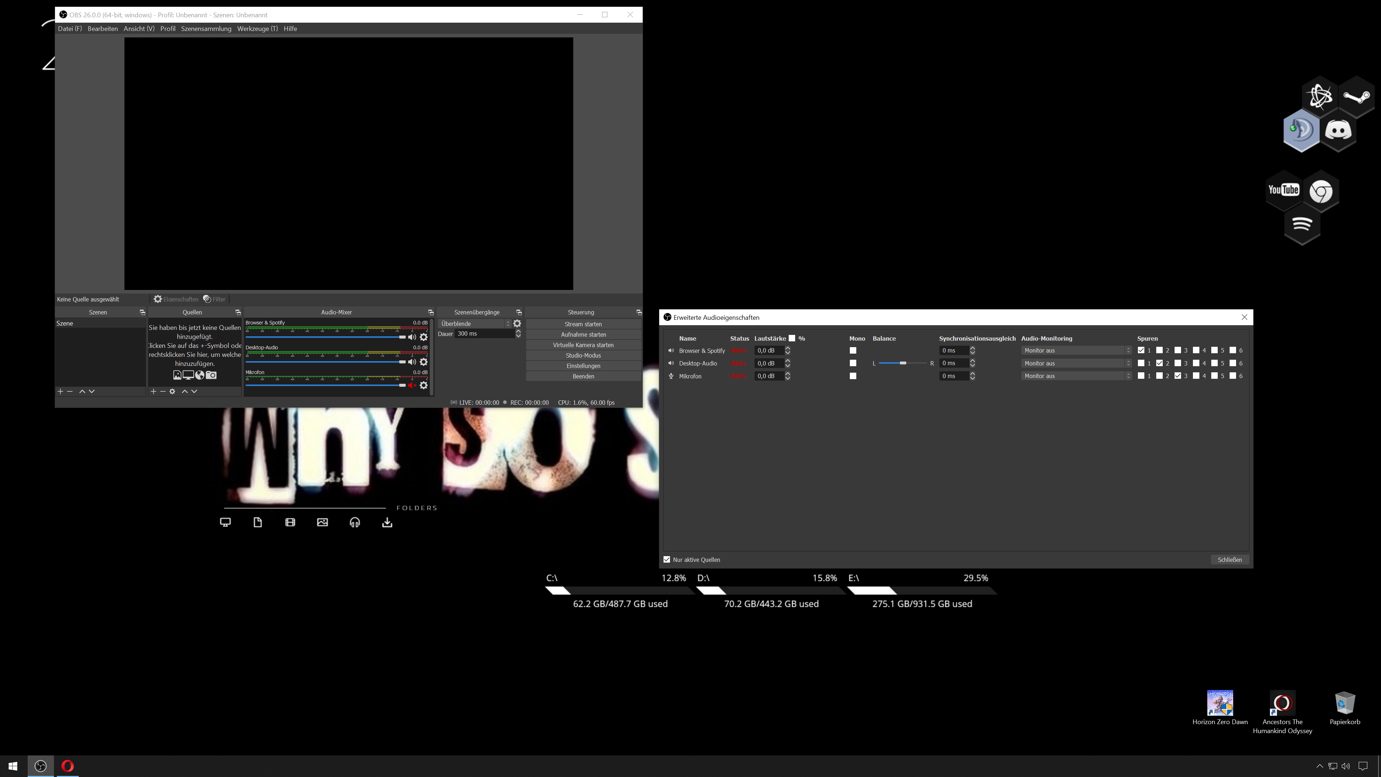
Task: Enable Mono for Browser & Spotify
Action: tap(853, 351)
